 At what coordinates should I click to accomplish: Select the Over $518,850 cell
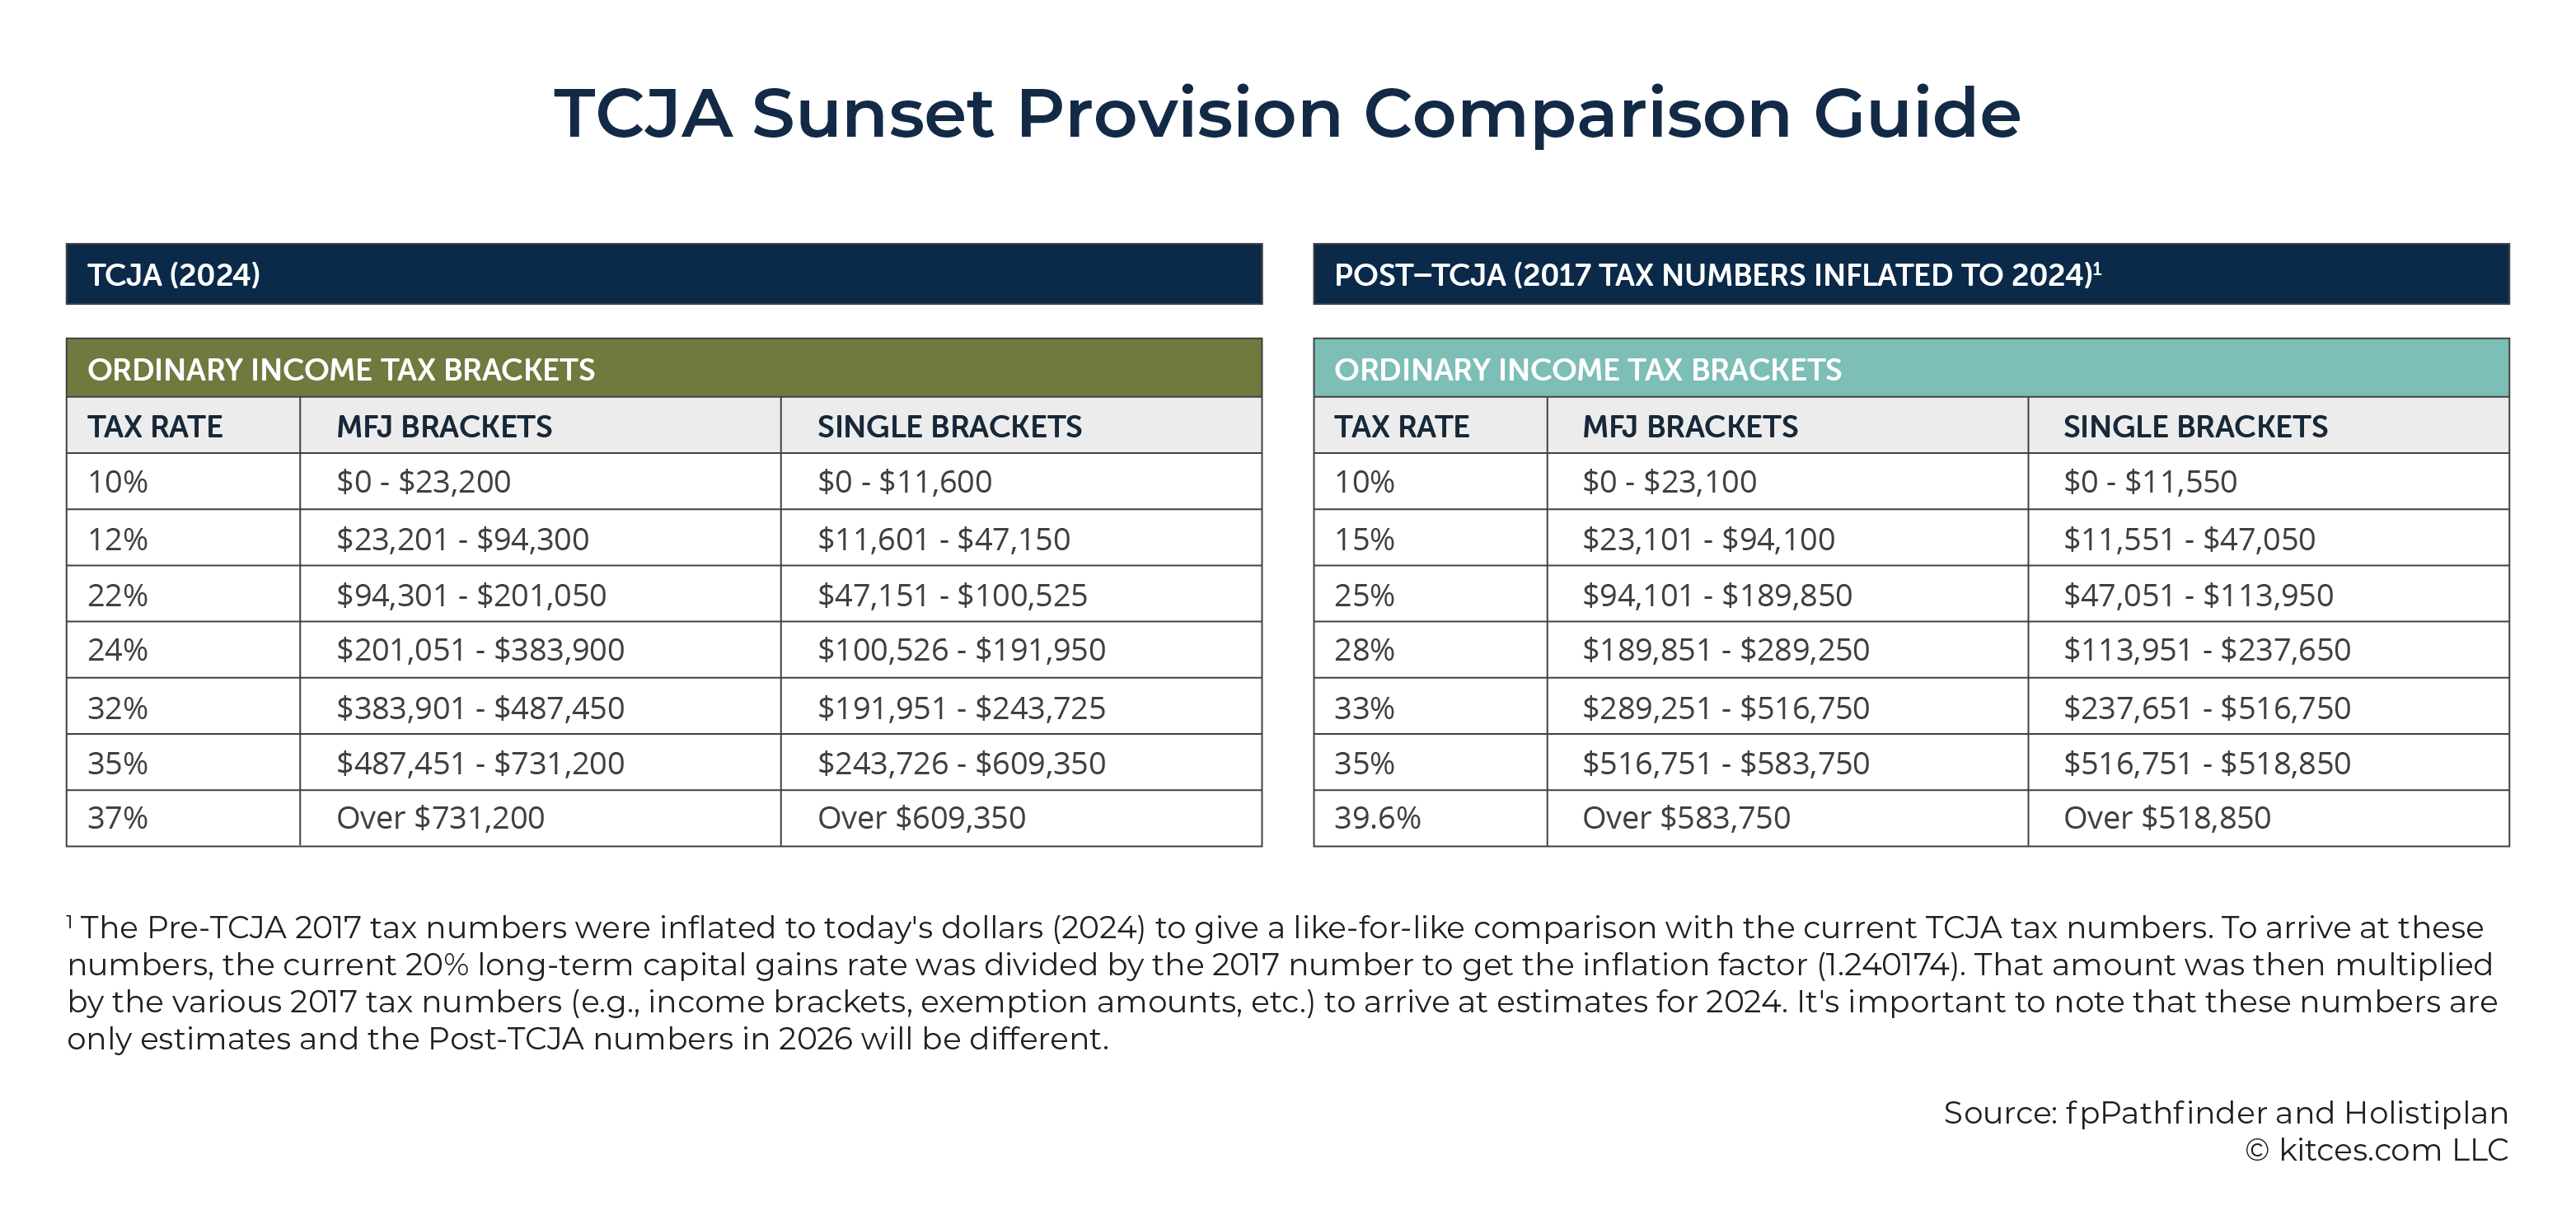point(2268,818)
